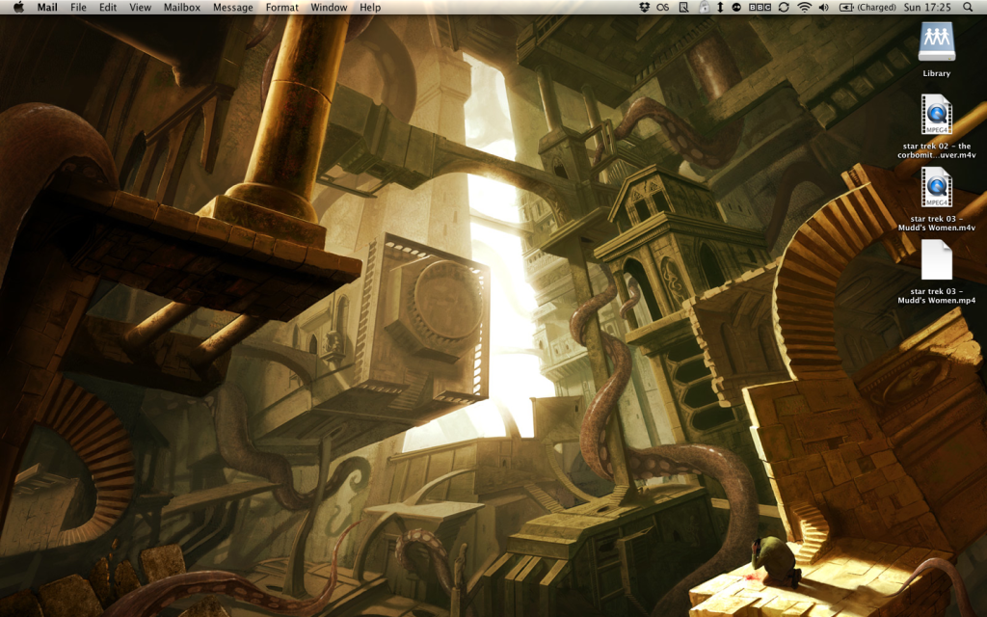
Task: Select the Library shared drive icon
Action: (937, 41)
